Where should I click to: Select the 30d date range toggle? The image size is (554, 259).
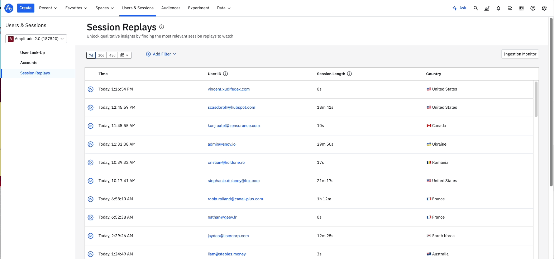tap(101, 55)
